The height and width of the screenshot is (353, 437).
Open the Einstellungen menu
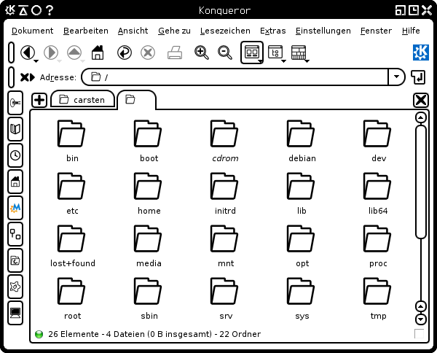pyautogui.click(x=323, y=31)
